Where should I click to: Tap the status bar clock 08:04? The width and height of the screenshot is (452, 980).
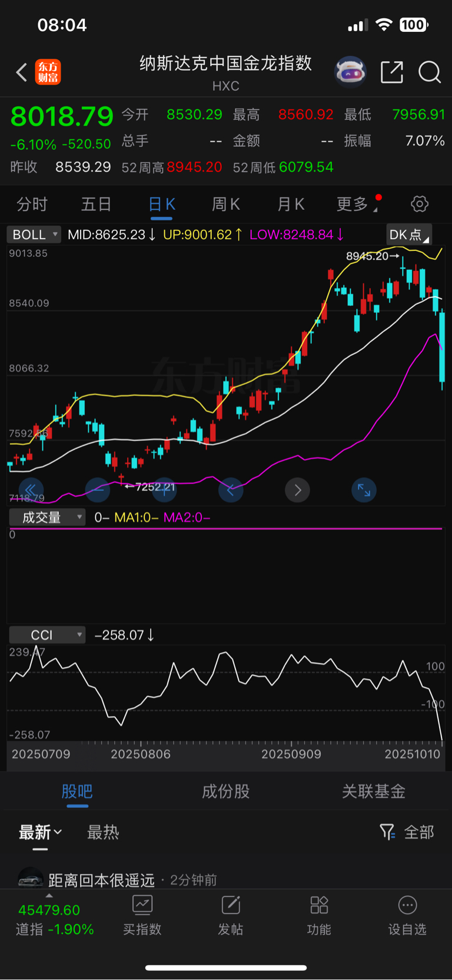tap(62, 25)
